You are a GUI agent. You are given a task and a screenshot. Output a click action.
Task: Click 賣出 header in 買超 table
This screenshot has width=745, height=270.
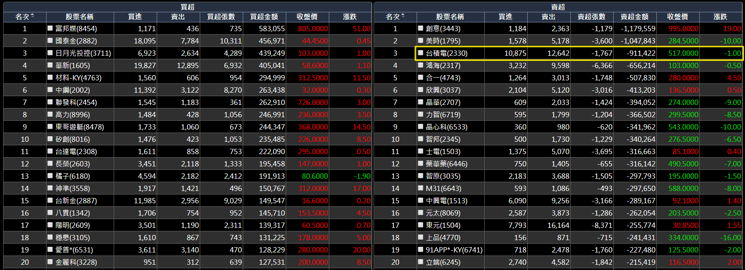pos(178,17)
